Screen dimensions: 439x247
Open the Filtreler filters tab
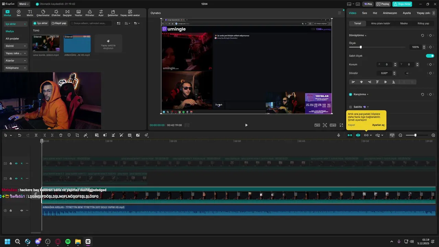click(90, 13)
